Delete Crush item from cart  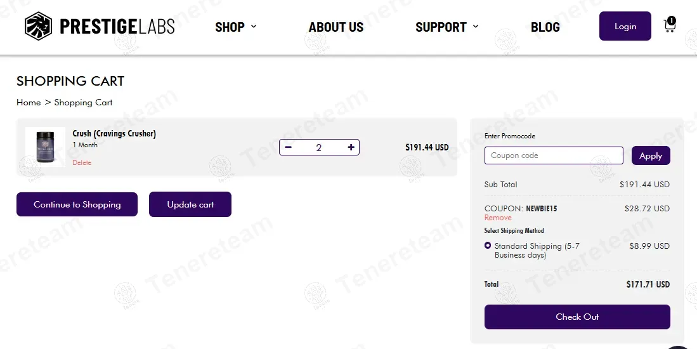[82, 163]
